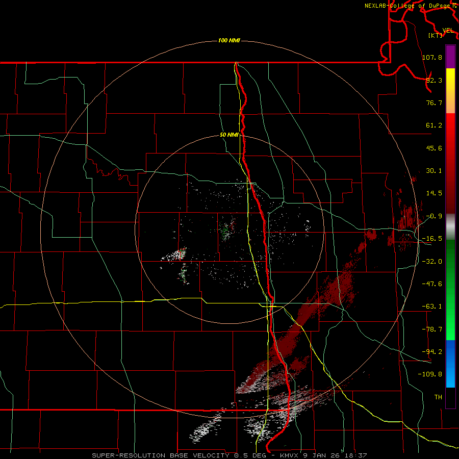Screen dimensions: 459x459
Task: Click the -94.2 velocity scale value
Action: [432, 351]
